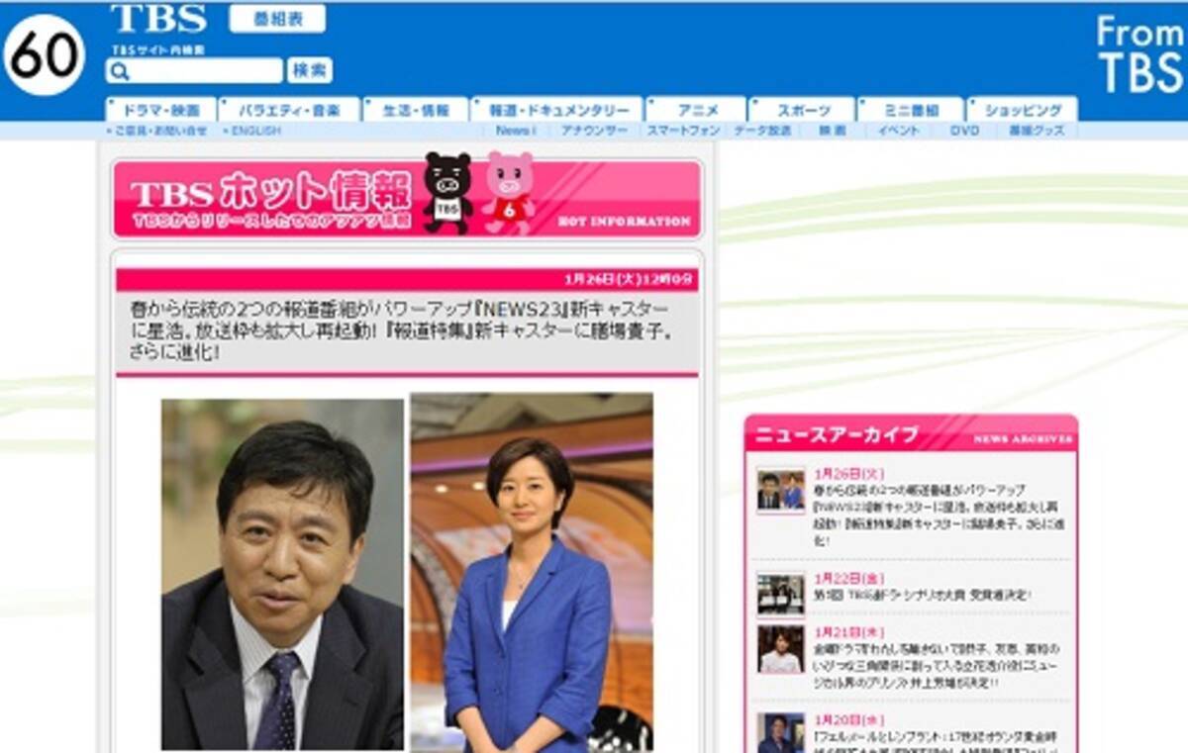Open the News i sub-navigation link
Screen dimensions: 1188x753
(x=516, y=131)
